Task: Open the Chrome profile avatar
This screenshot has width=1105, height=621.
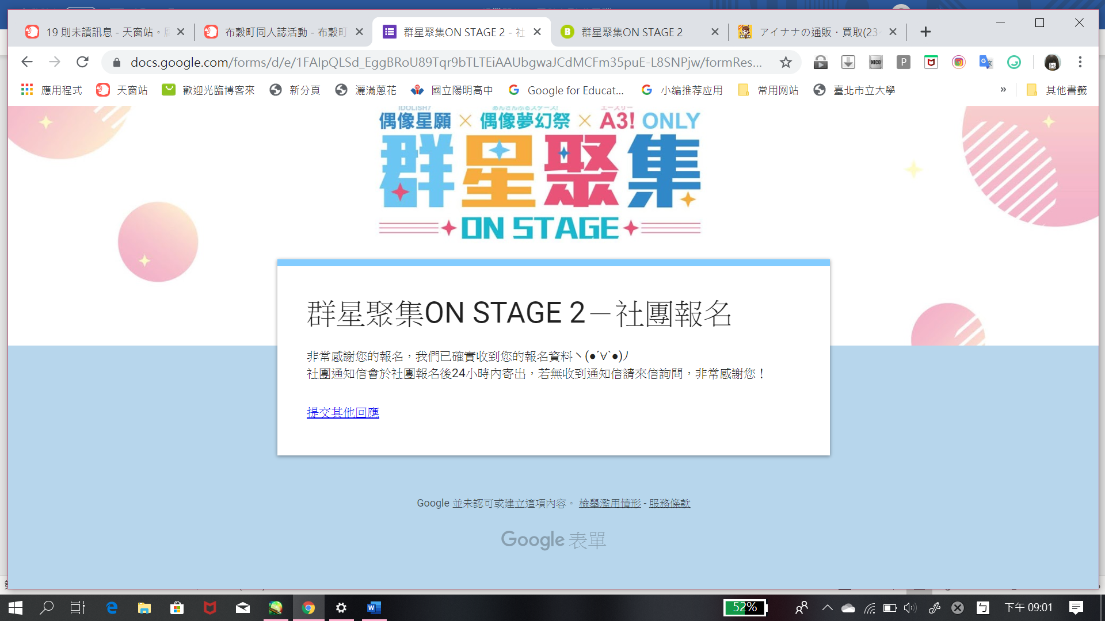Action: coord(1052,62)
